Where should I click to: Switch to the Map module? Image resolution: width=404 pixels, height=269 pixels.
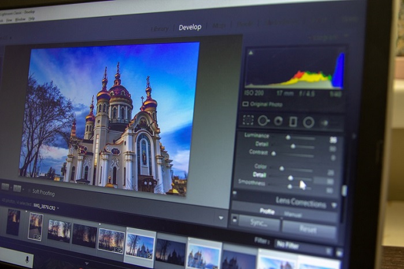point(219,25)
